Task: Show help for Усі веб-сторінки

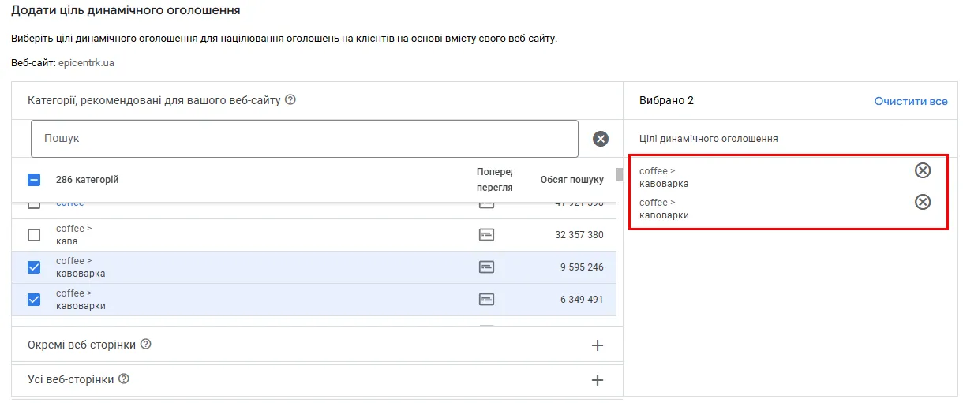Action: (x=123, y=379)
